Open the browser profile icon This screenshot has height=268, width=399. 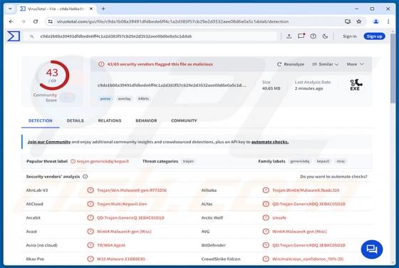pyautogui.click(x=376, y=21)
